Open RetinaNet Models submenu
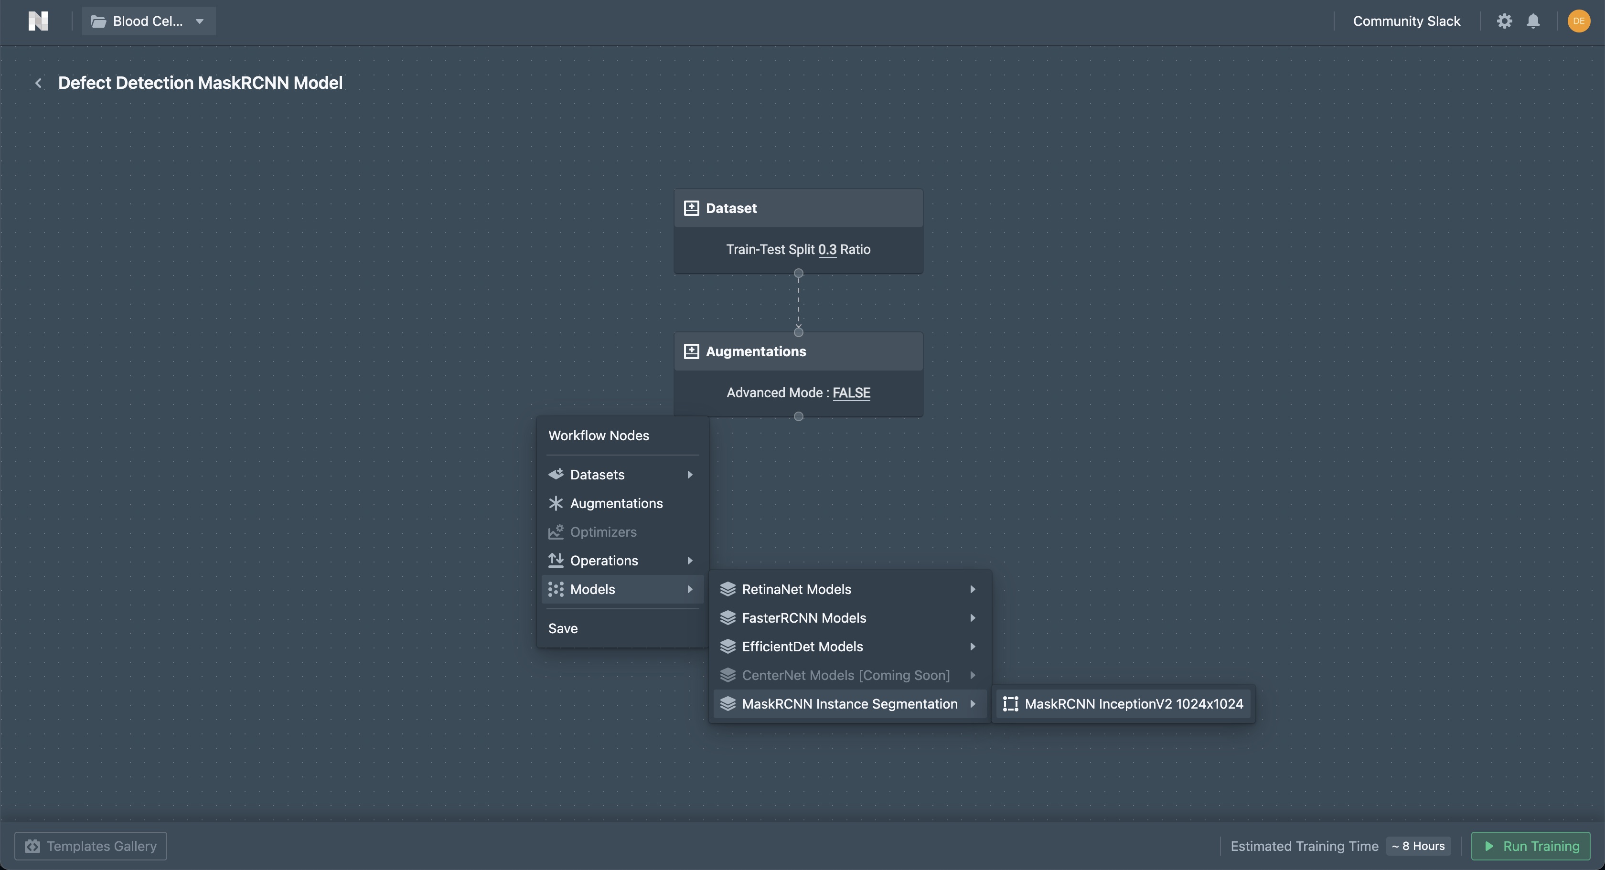1605x870 pixels. click(850, 589)
